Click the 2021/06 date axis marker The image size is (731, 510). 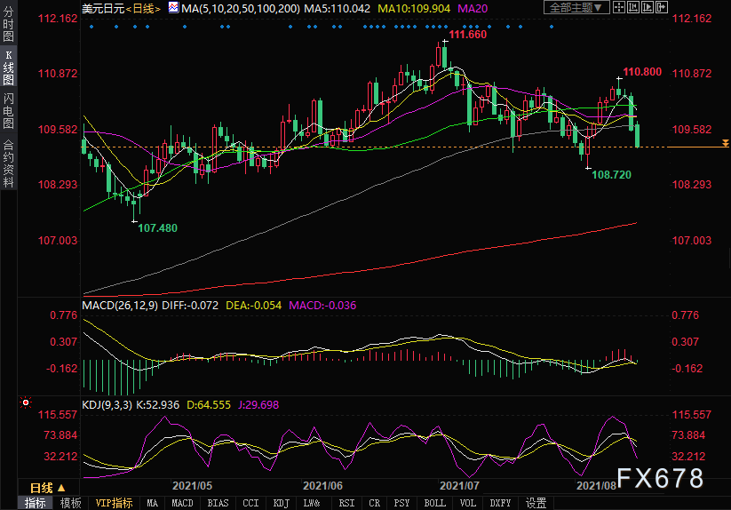322,486
